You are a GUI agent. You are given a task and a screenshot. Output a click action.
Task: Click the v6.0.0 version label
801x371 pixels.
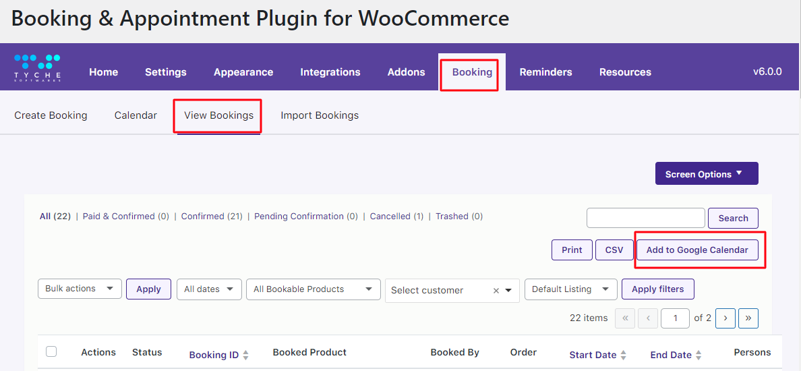pos(767,72)
